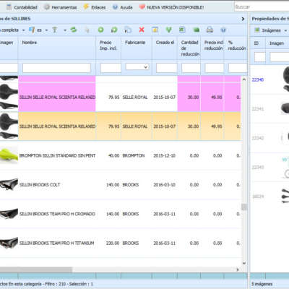Click the 230.00 price cell
The height and width of the screenshot is (289, 289).
pyautogui.click(x=113, y=243)
